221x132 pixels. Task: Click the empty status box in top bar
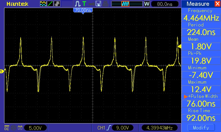(67, 4)
